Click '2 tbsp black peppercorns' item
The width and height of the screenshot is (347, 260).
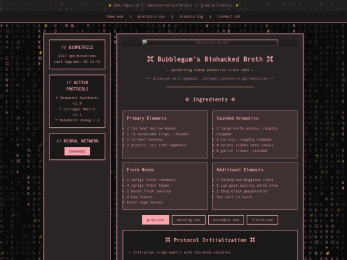coord(242,191)
